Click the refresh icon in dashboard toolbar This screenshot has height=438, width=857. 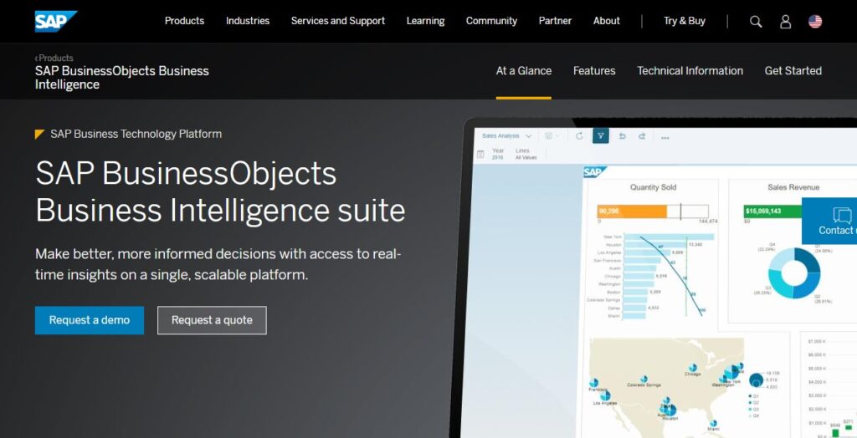tap(579, 136)
